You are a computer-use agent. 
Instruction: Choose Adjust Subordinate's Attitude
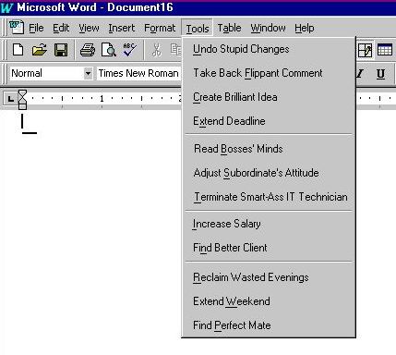coord(269,173)
